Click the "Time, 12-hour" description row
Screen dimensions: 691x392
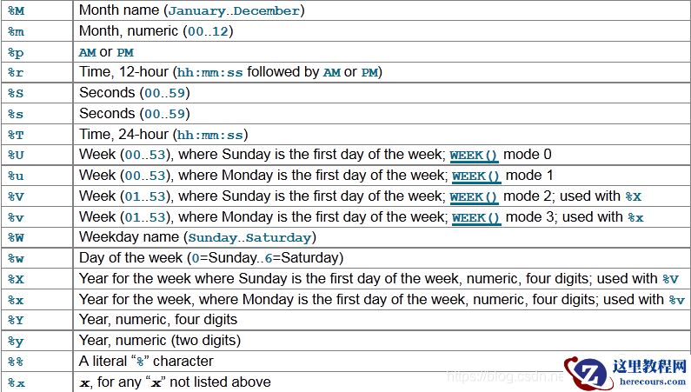tap(230, 72)
